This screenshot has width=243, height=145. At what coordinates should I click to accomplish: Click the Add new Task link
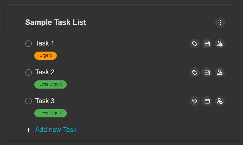(56, 130)
